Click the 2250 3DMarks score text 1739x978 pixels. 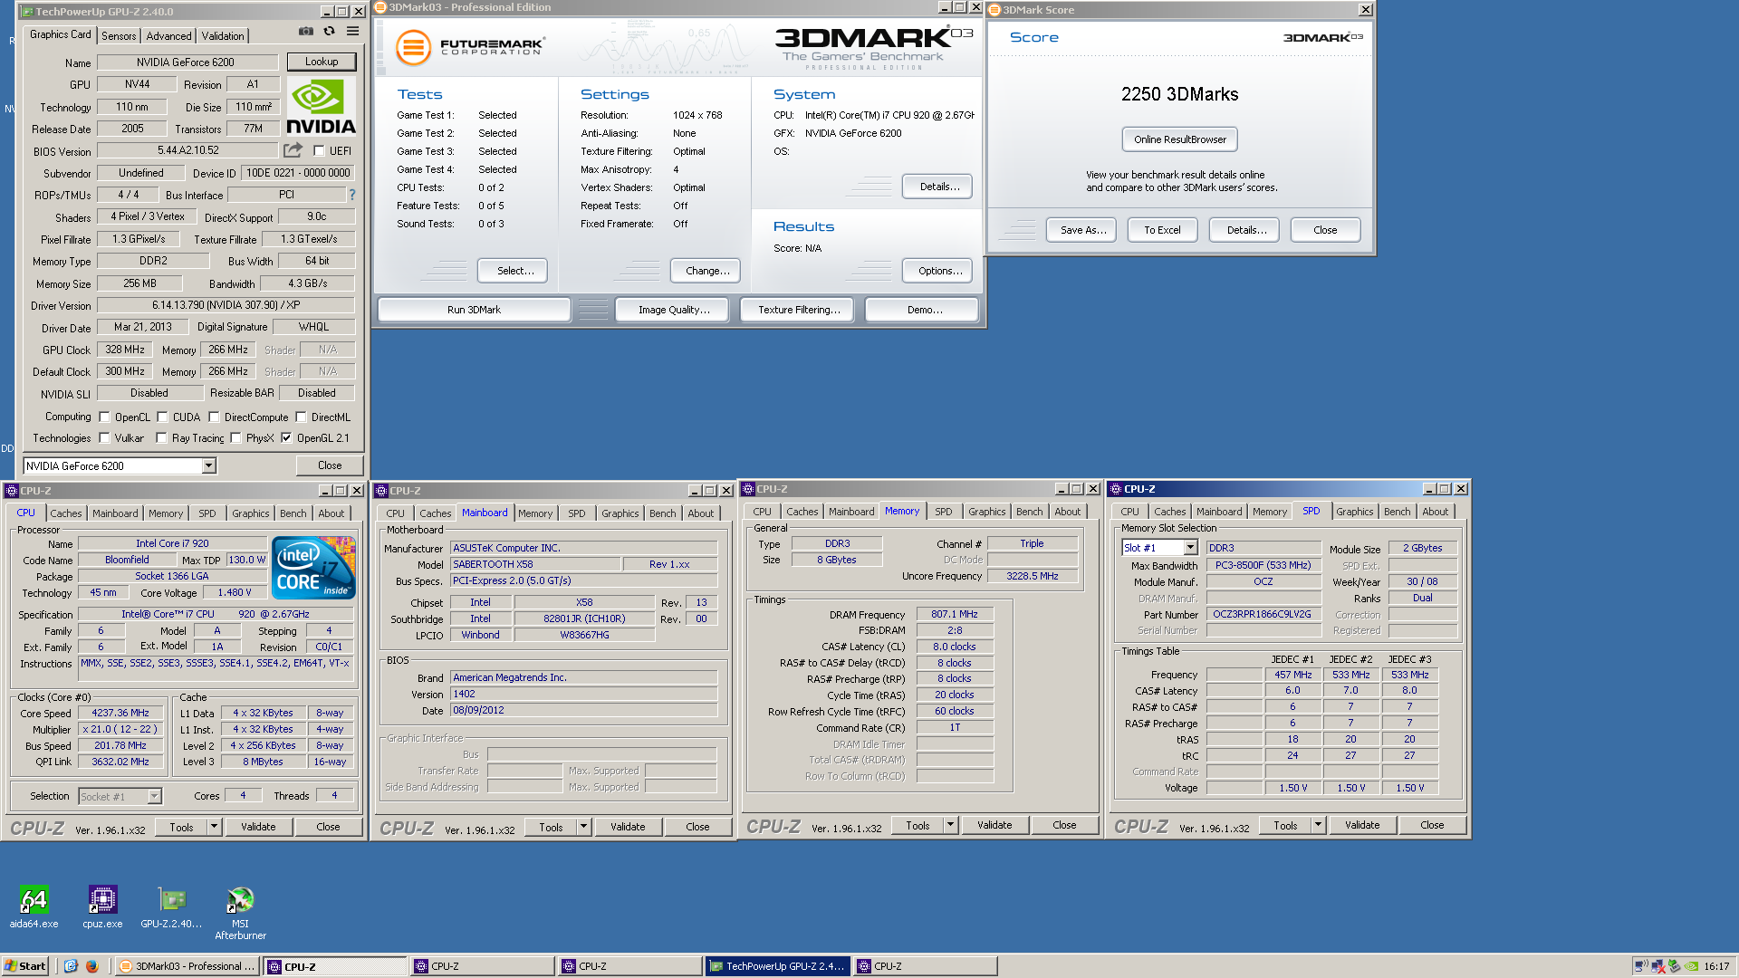pyautogui.click(x=1179, y=94)
